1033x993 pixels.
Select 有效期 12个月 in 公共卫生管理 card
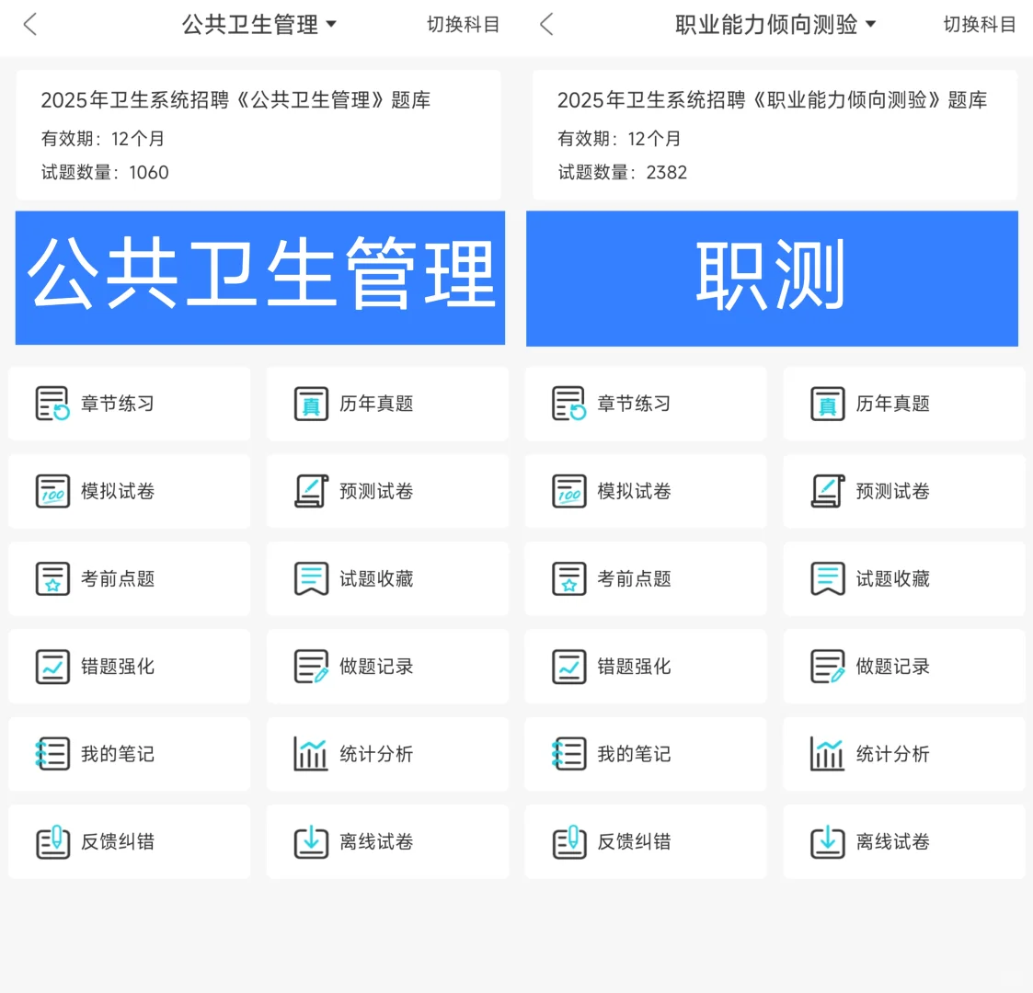point(102,138)
